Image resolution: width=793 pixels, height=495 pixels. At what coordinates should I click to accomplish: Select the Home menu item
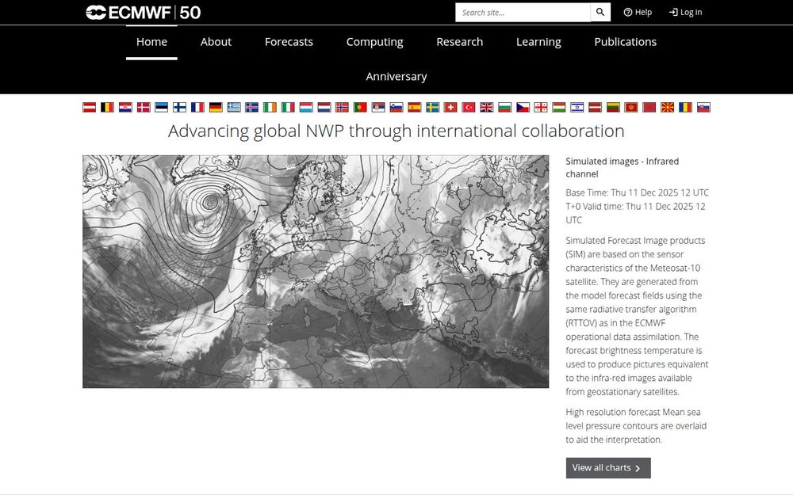pyautogui.click(x=151, y=42)
